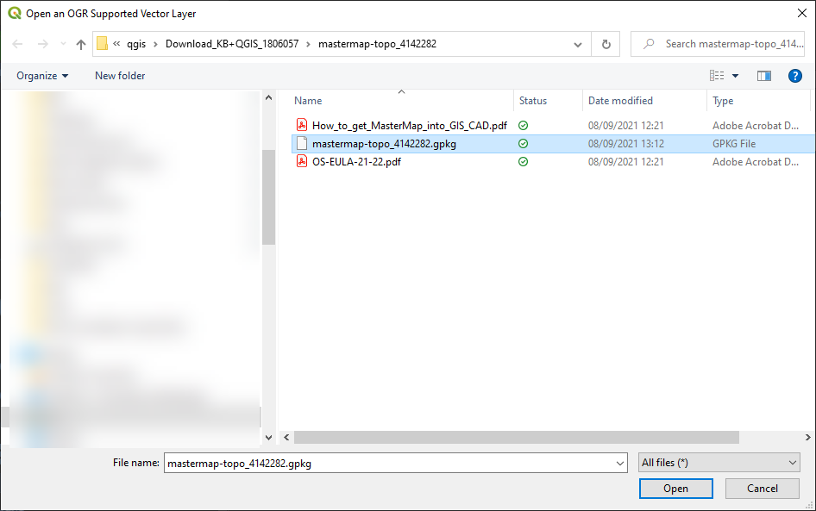The height and width of the screenshot is (511, 816).
Task: Click navigation pane vertical scrollbar thumb
Action: point(268,197)
